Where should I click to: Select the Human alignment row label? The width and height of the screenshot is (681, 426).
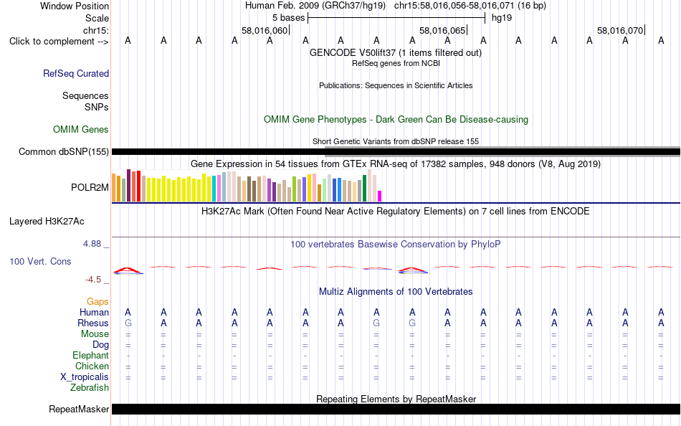94,312
